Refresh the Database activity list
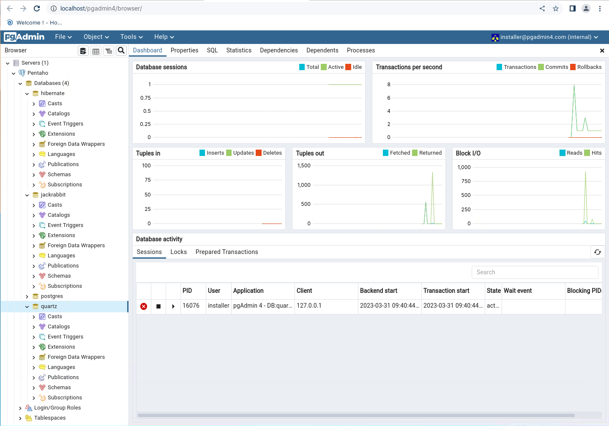The width and height of the screenshot is (609, 426). pos(597,252)
